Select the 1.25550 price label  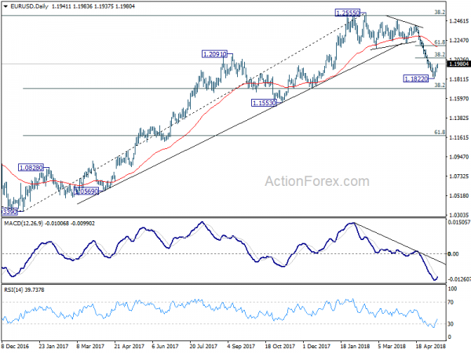click(348, 13)
